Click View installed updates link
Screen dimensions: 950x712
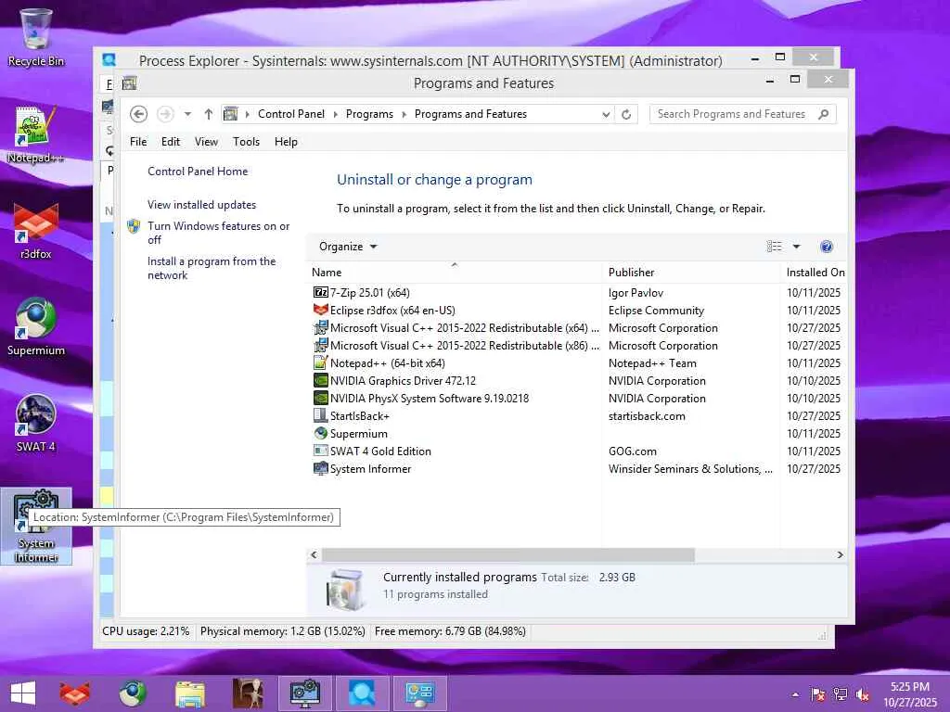[201, 205]
